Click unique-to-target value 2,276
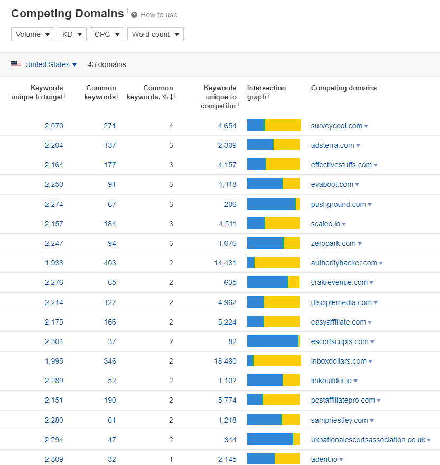The height and width of the screenshot is (465, 440). [x=54, y=282]
